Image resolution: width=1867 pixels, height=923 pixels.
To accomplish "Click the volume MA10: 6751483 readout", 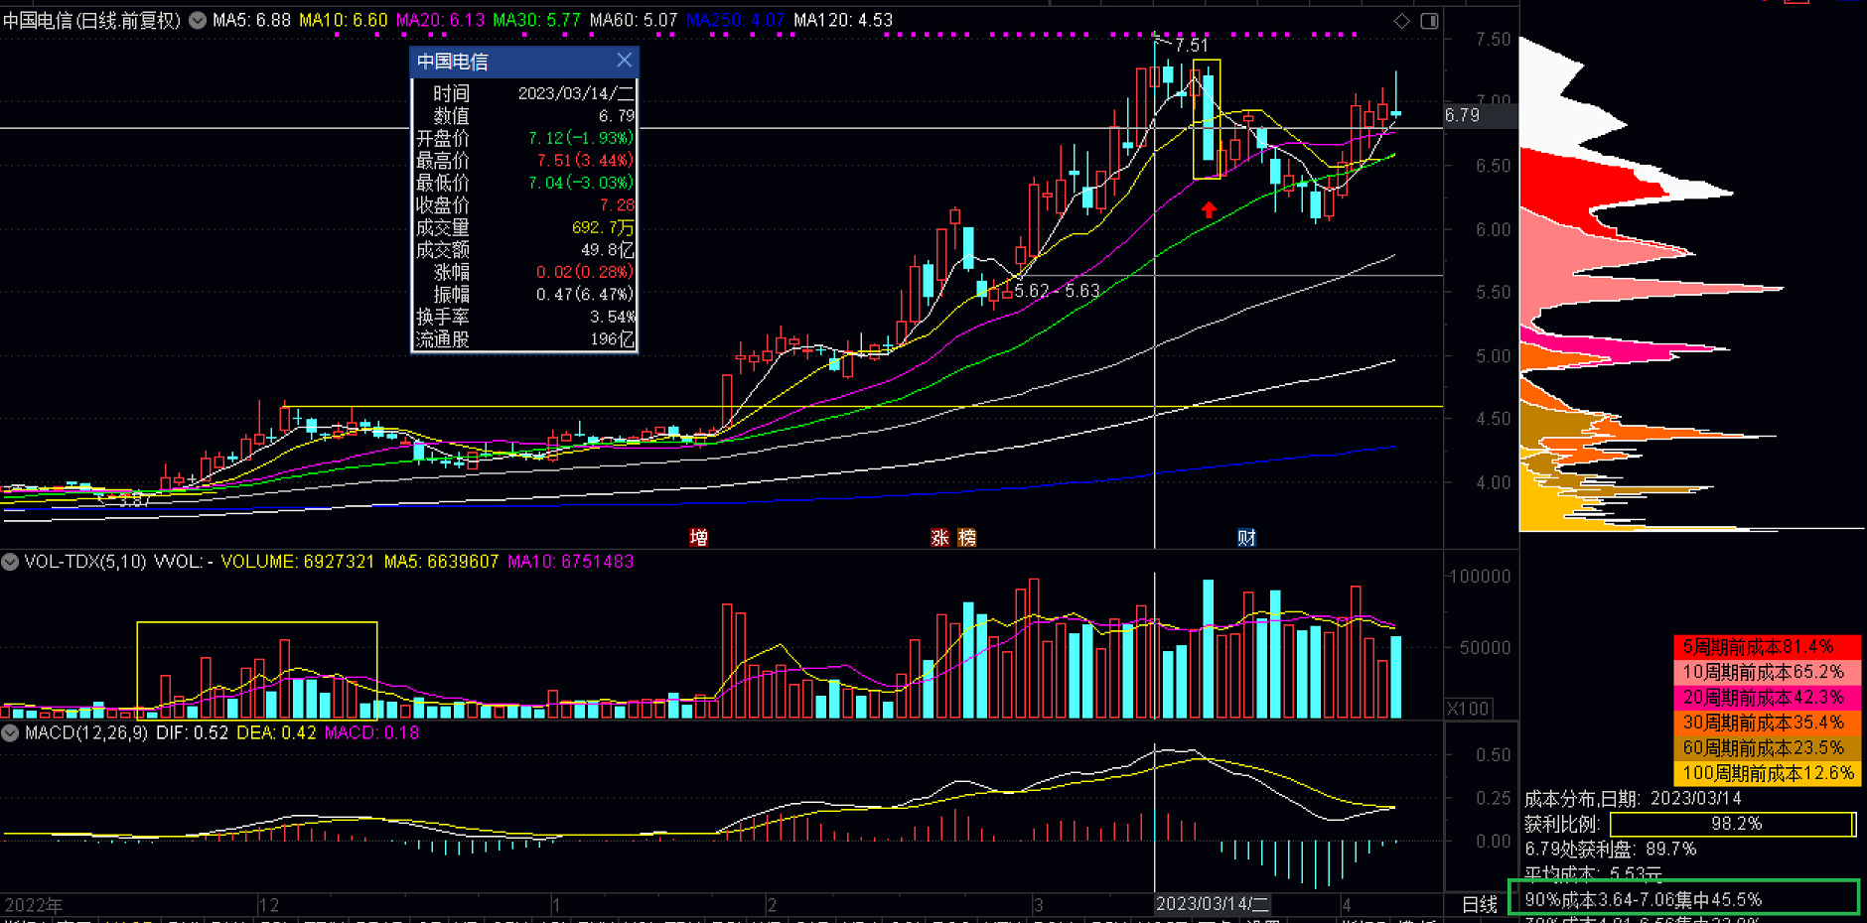I will click(571, 562).
